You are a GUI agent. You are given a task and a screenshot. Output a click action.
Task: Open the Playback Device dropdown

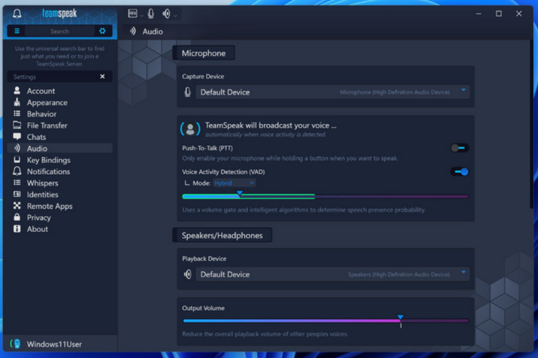332,275
